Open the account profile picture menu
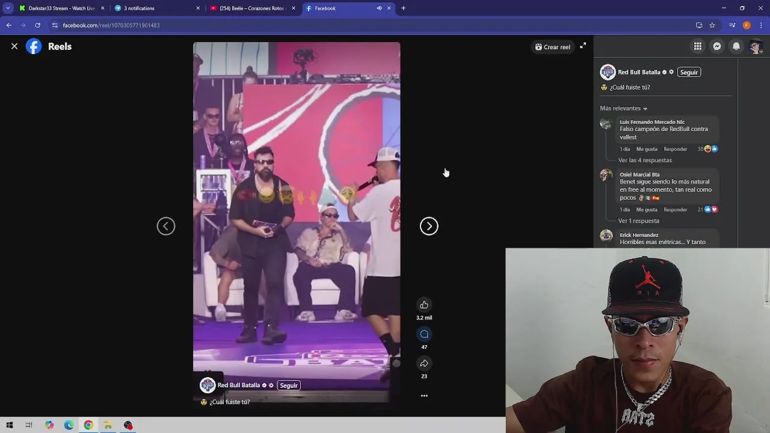Viewport: 770px width, 433px height. tap(756, 46)
